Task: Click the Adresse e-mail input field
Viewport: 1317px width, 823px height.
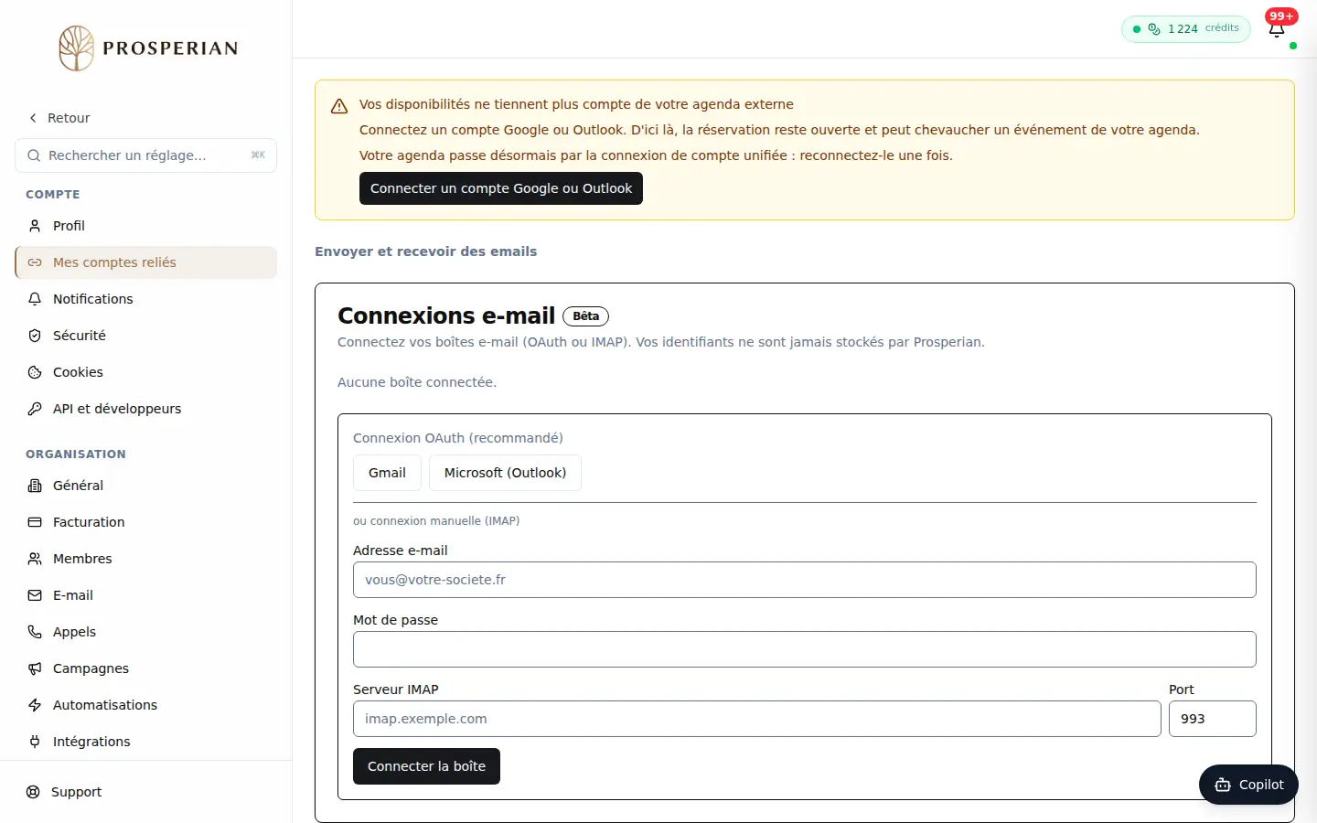Action: pyautogui.click(x=805, y=580)
